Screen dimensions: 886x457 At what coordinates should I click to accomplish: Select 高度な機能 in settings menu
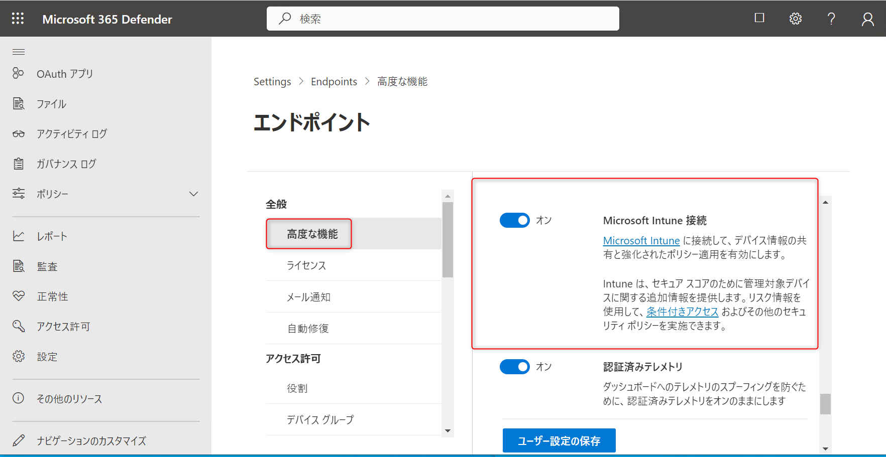(312, 234)
